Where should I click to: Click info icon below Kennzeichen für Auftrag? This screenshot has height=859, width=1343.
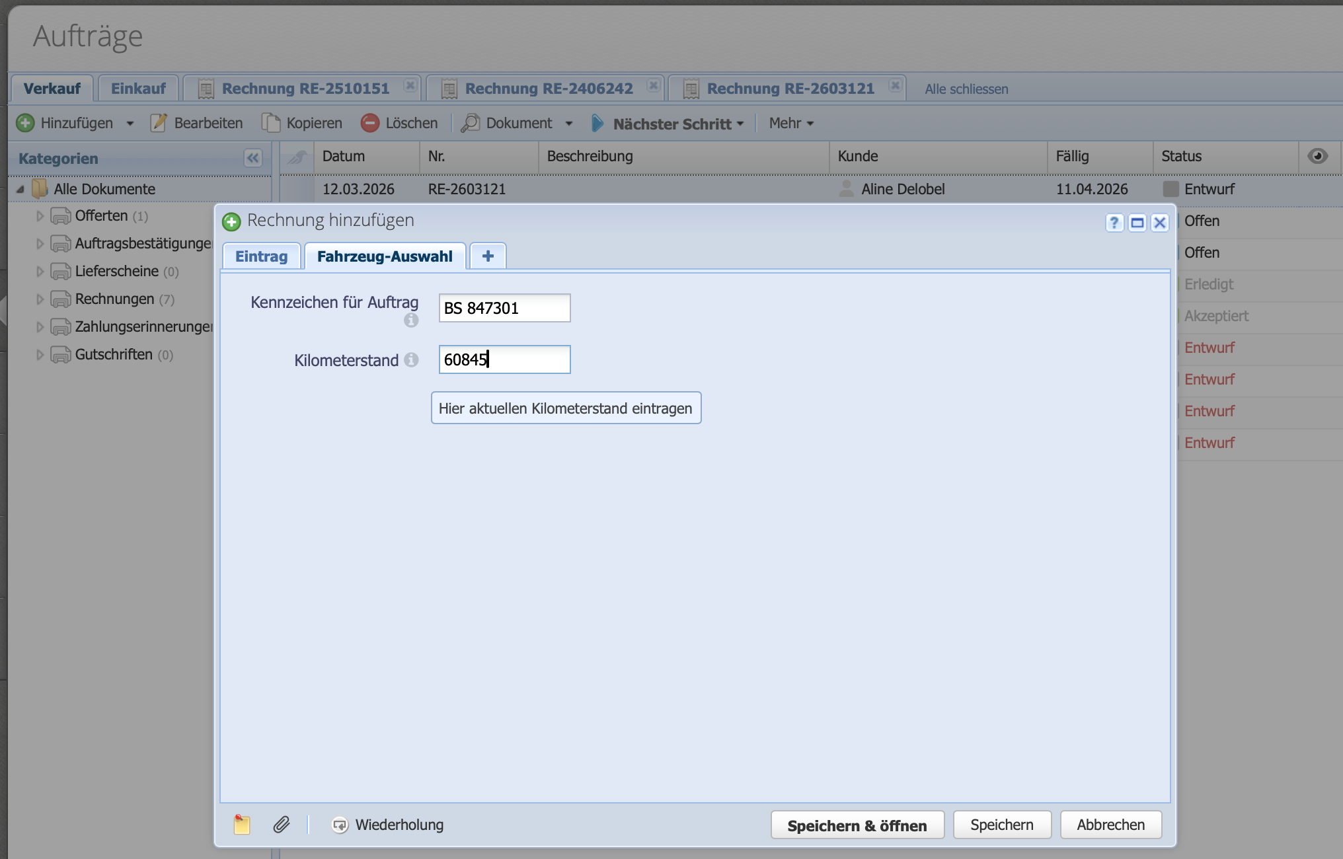(411, 320)
